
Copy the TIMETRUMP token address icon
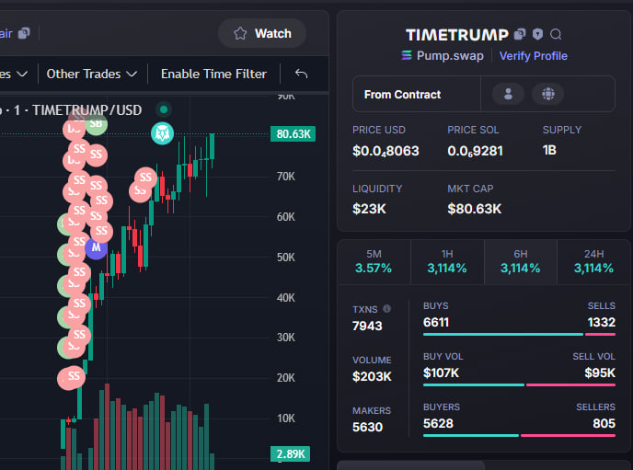520,34
